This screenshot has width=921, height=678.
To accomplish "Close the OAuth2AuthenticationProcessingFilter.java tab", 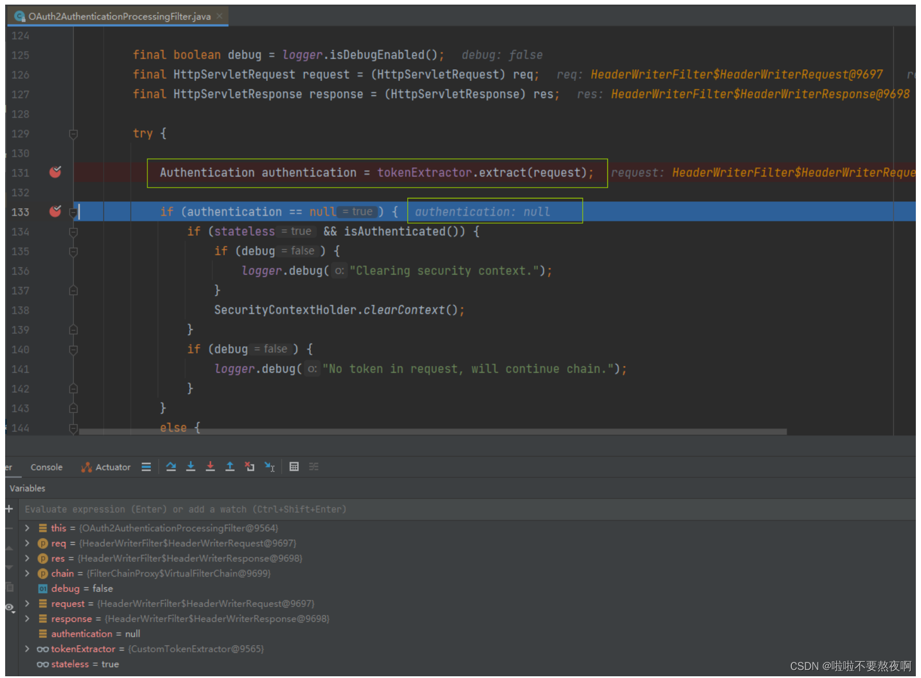I will pyautogui.click(x=220, y=16).
